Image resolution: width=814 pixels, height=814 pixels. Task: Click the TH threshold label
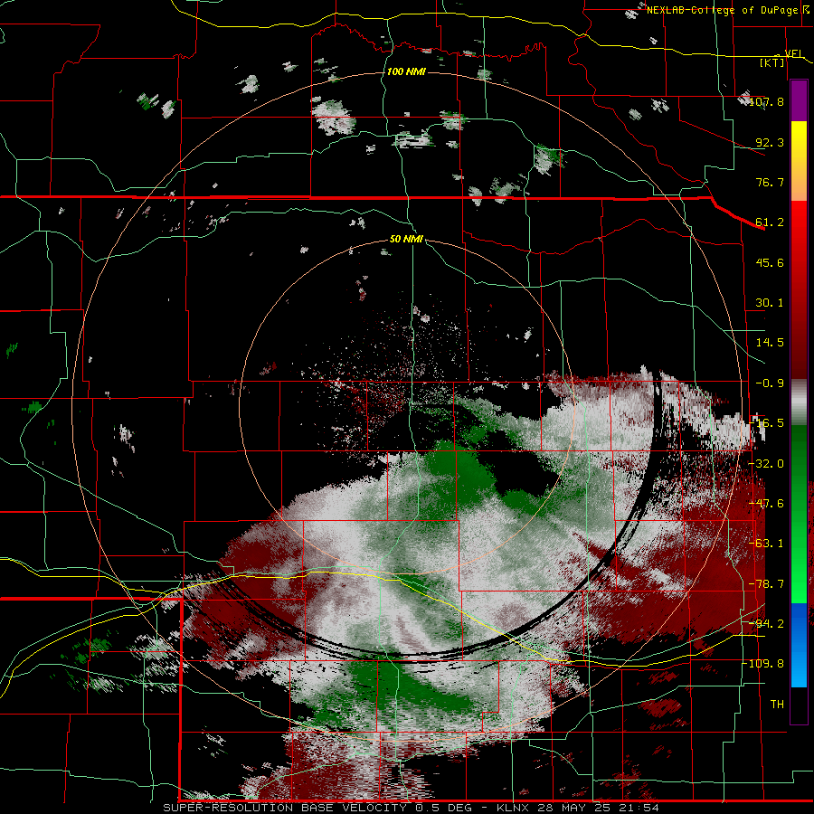point(777,705)
